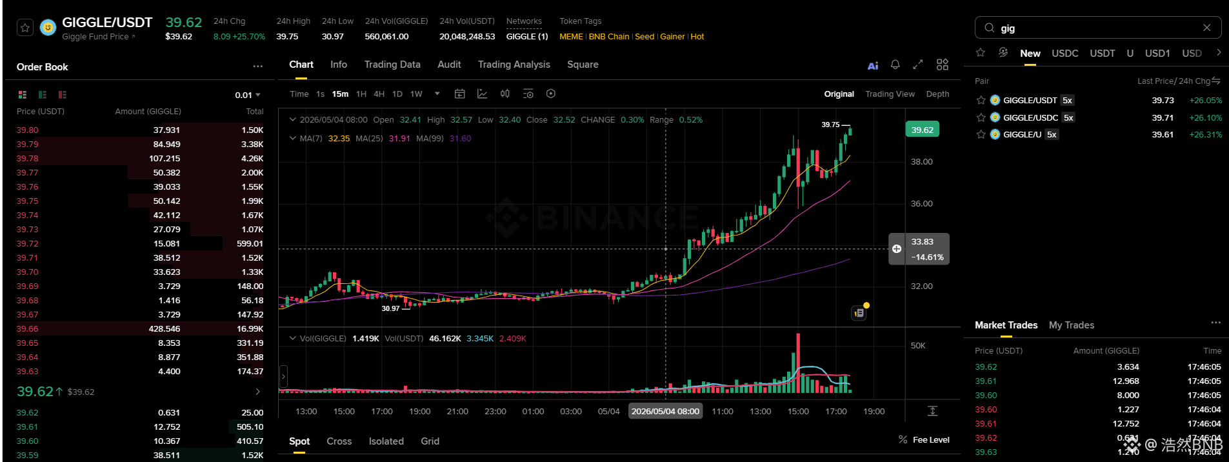Viewport: 1229px width, 462px height.
Task: Add GIGGLE/USDT to favorites in header
Action: [25, 28]
